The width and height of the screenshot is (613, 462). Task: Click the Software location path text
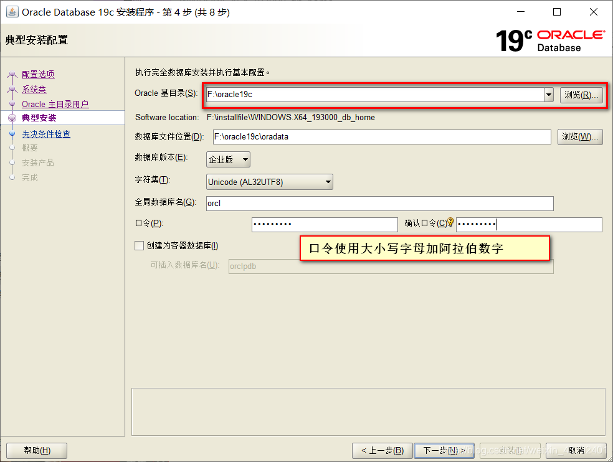click(x=291, y=117)
